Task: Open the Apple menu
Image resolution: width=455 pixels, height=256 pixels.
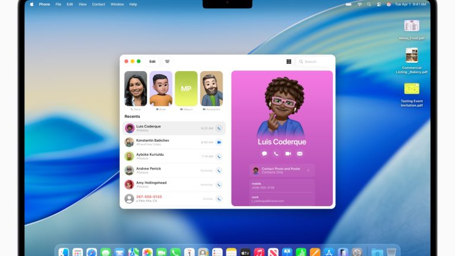Action: click(31, 4)
